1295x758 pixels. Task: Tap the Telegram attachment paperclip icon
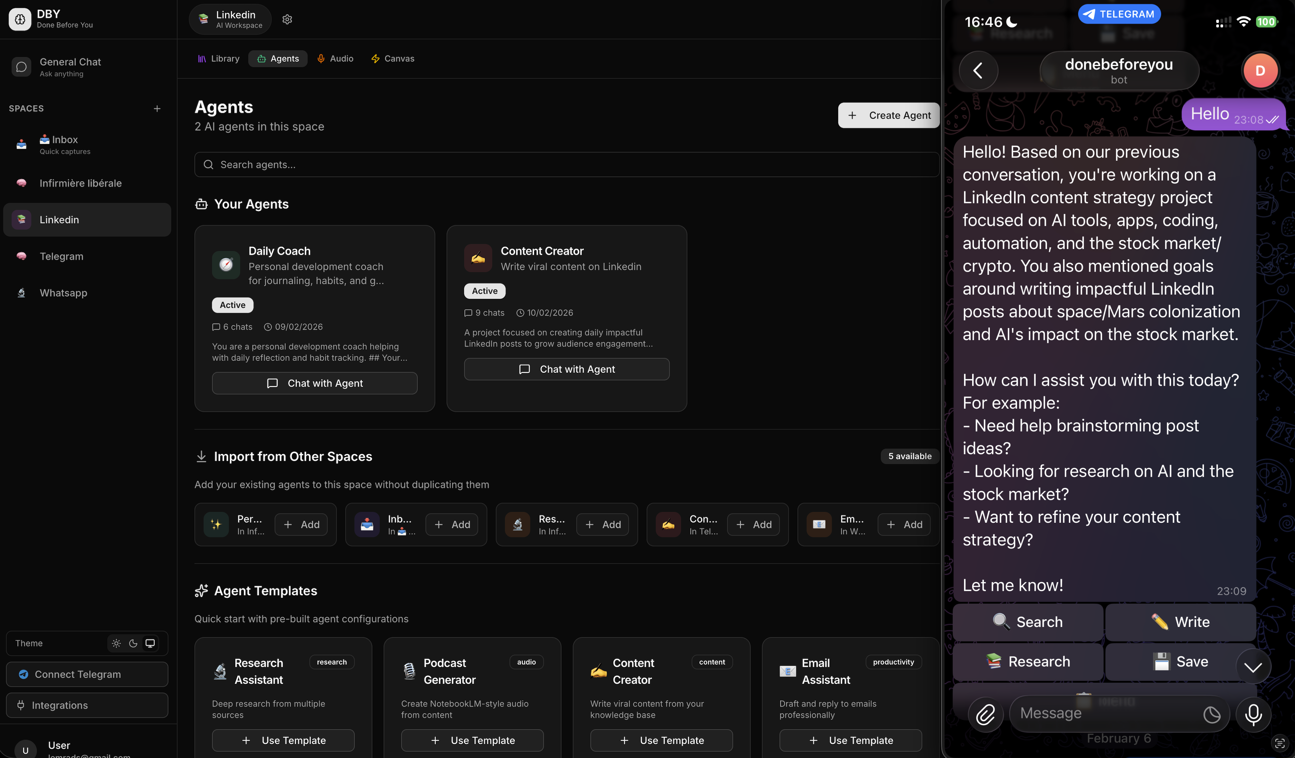pos(984,714)
